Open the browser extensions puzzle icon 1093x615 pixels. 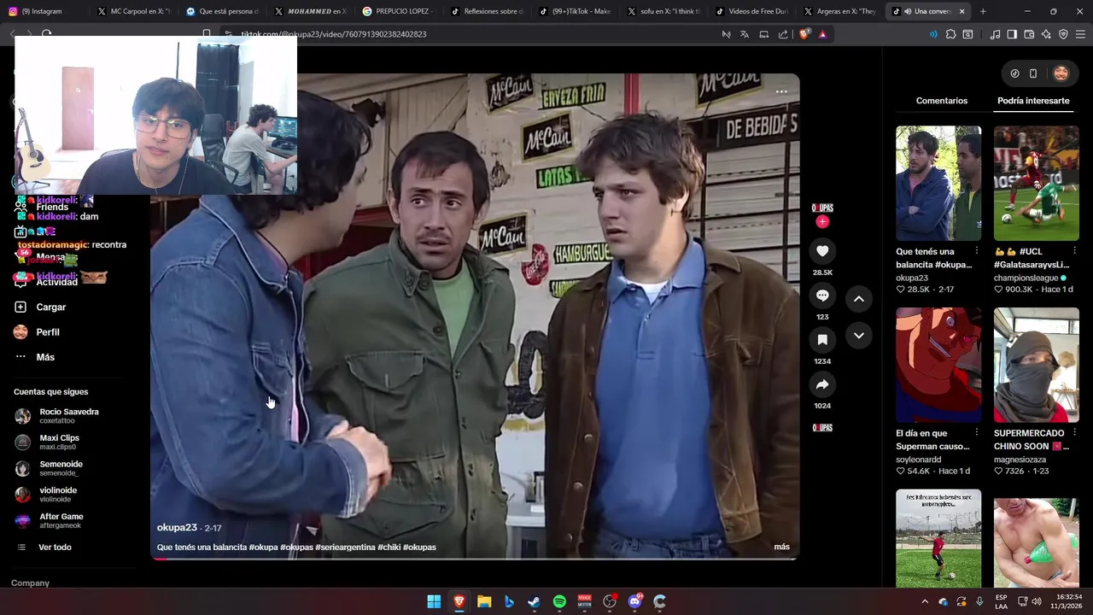pos(950,34)
